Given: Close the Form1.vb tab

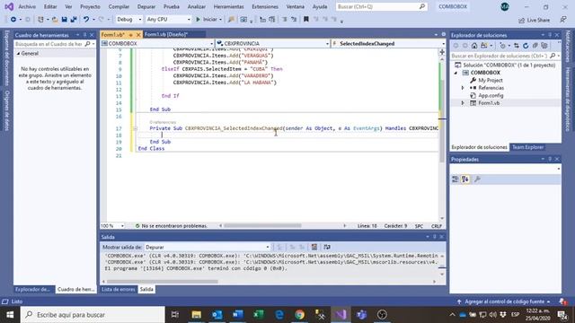Looking at the screenshot, I should (138, 35).
